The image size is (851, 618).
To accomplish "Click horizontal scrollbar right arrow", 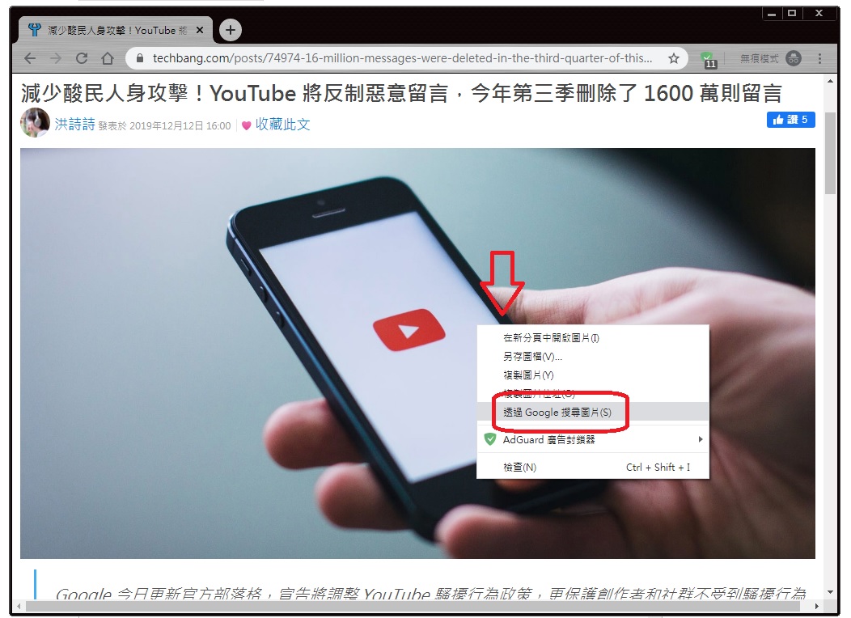I will [817, 606].
